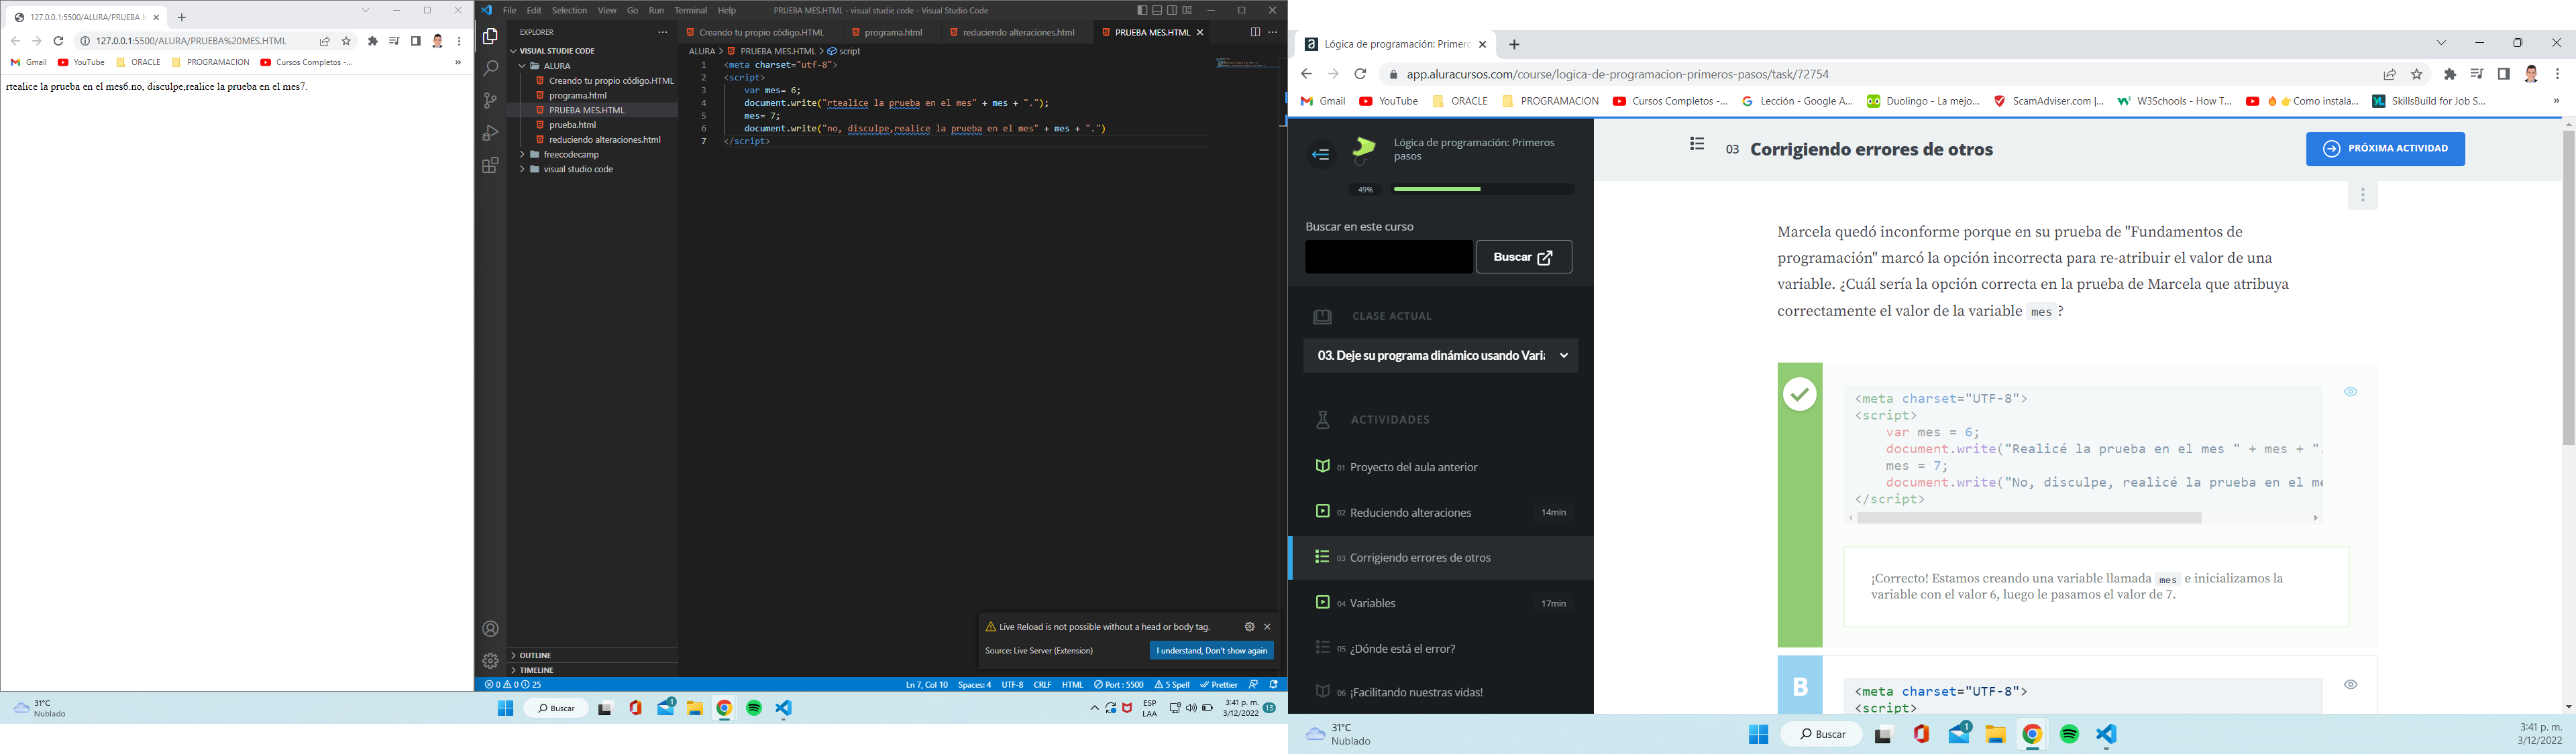Dismiss the Live Reload notification with X
2576x754 pixels.
[1267, 627]
